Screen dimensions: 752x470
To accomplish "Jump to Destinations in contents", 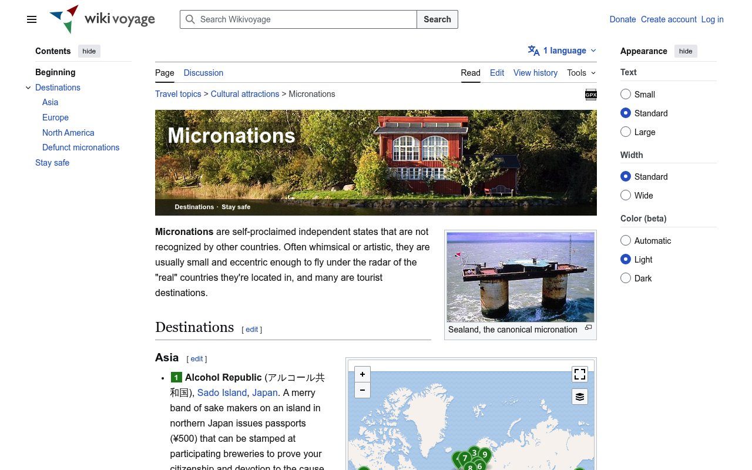I will coord(58,88).
